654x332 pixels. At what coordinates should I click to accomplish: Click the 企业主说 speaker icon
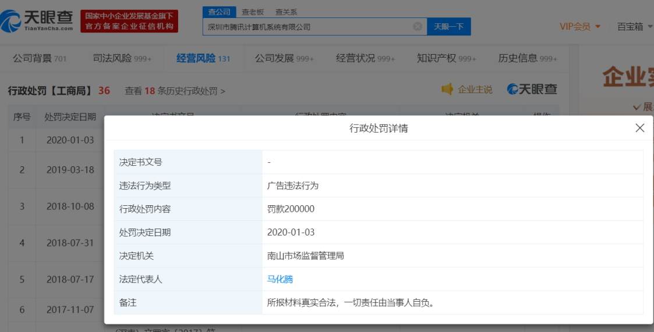(447, 89)
